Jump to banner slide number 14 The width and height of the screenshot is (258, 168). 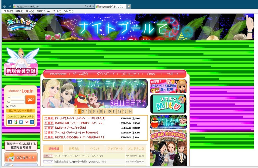pos(130,111)
